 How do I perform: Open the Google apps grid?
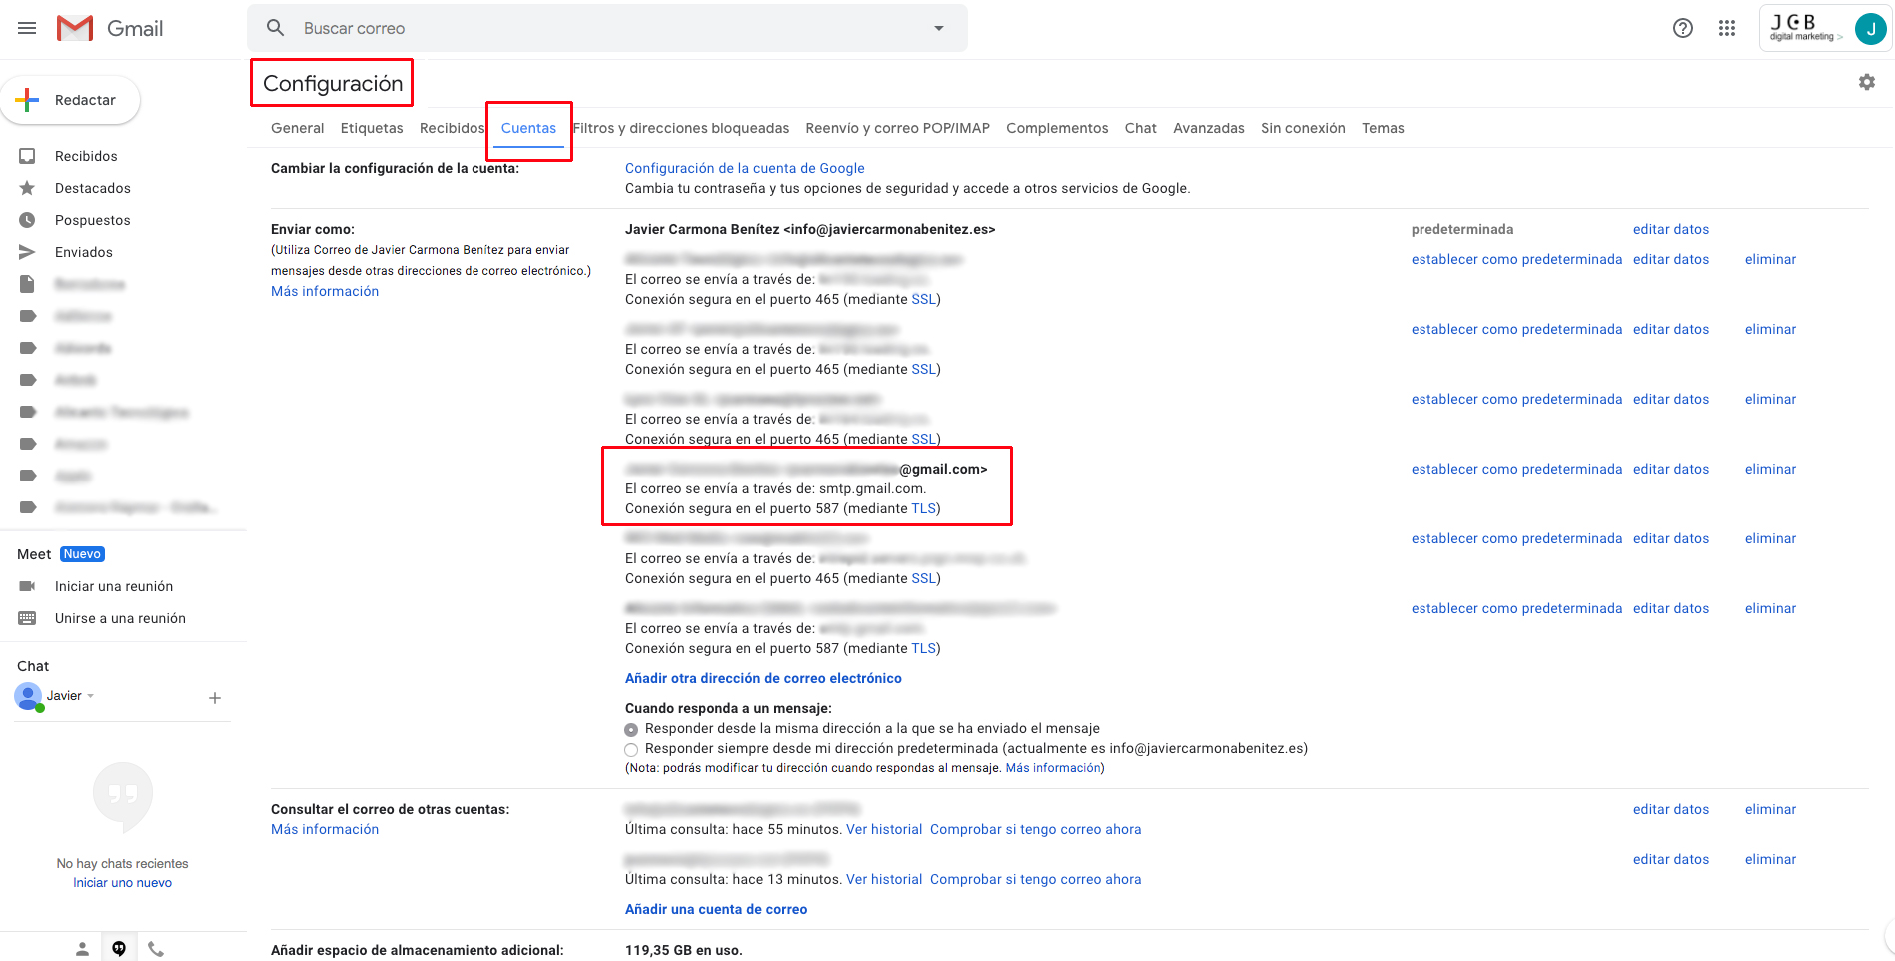(1727, 28)
